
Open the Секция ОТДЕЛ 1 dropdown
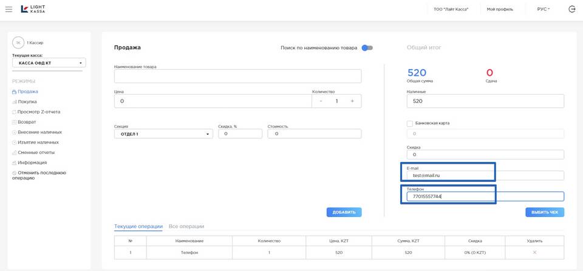point(163,134)
